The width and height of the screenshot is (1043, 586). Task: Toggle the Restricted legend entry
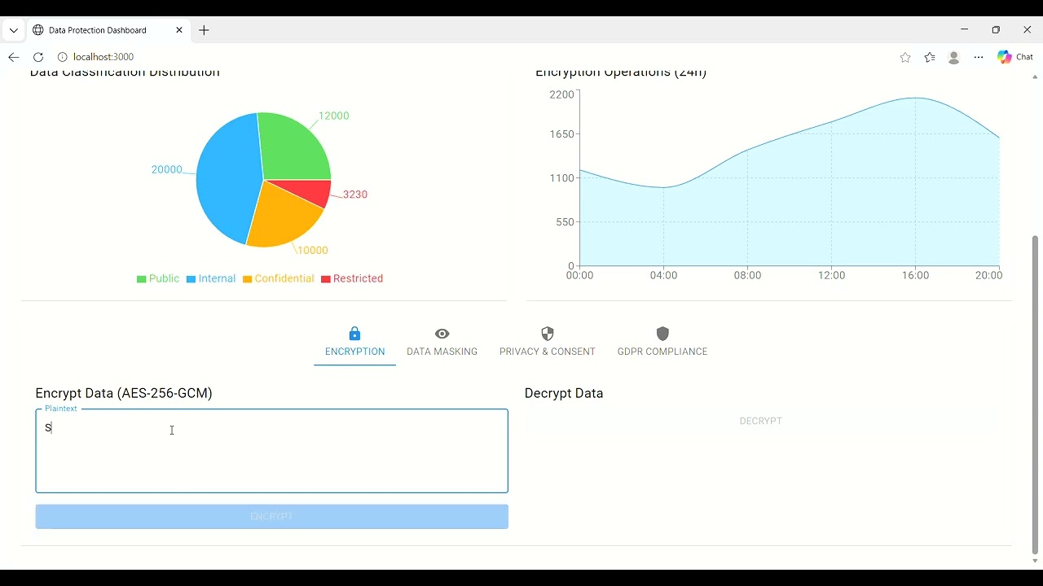tap(352, 278)
